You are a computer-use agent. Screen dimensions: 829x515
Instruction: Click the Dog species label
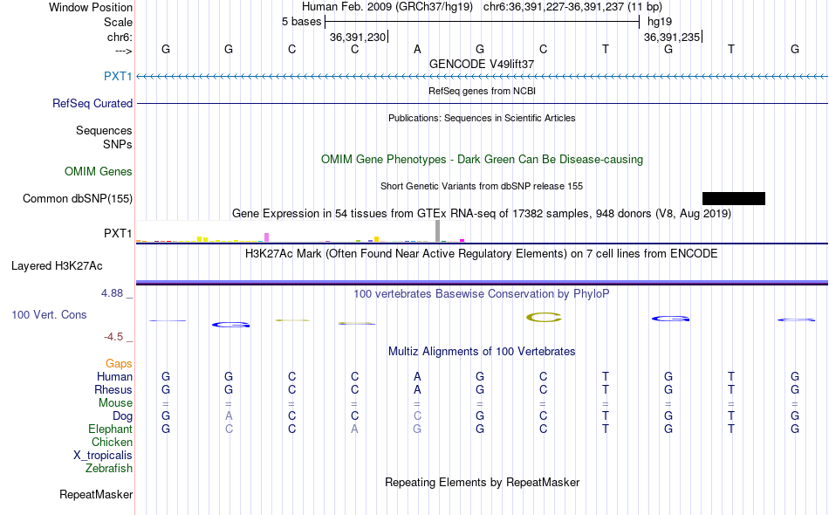tap(123, 416)
